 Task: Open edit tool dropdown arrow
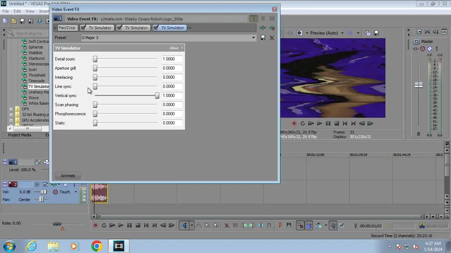click(x=192, y=226)
